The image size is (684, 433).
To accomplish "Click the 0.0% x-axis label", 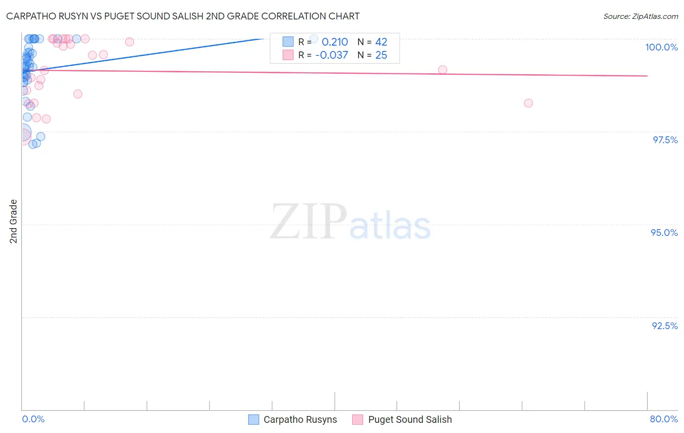I will coord(33,419).
